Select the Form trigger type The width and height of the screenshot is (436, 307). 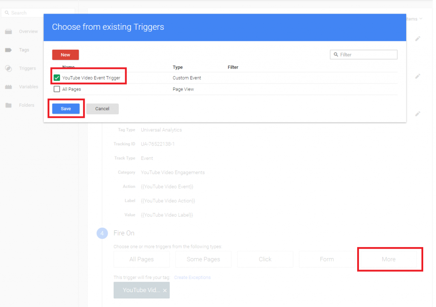(x=327, y=259)
